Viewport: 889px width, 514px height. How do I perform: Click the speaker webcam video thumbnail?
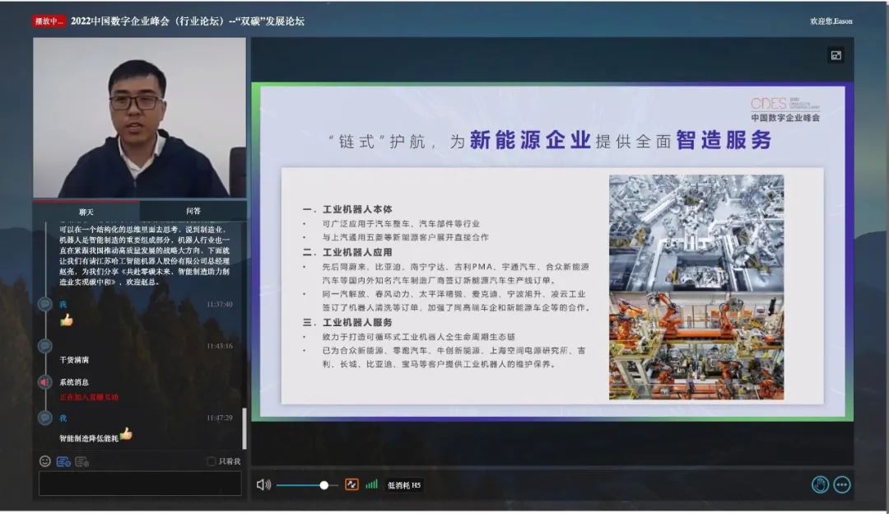pyautogui.click(x=139, y=118)
